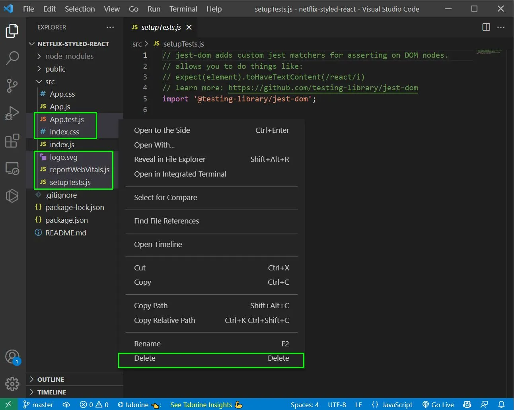The height and width of the screenshot is (410, 514).
Task: Open the jest-dom GitHub link in editor
Action: click(x=323, y=88)
